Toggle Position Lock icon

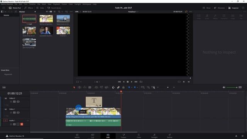pyautogui.click(x=123, y=87)
